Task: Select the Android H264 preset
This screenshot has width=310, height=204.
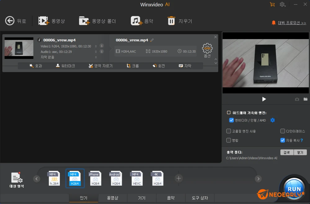Action: (x=116, y=178)
